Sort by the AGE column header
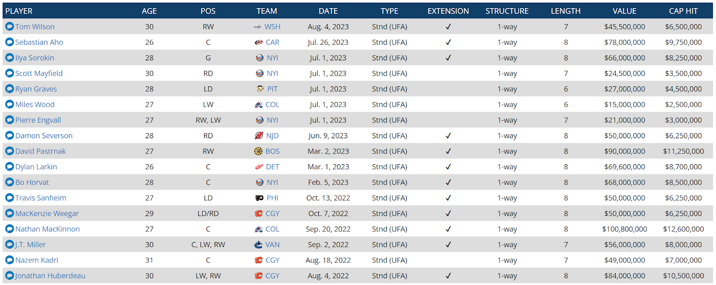Image resolution: width=716 pixels, height=285 pixels. point(149,11)
